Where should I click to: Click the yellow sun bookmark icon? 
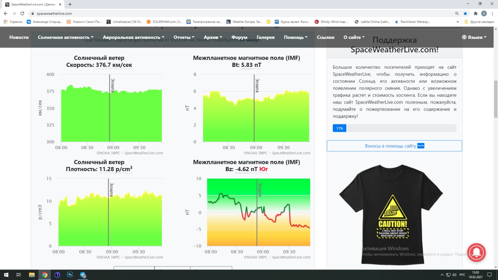[268, 22]
